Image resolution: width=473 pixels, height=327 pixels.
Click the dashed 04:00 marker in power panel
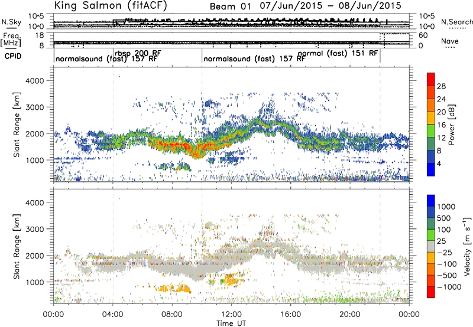pos(113,125)
